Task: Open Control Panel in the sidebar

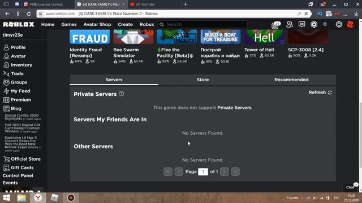Action: tap(18, 175)
